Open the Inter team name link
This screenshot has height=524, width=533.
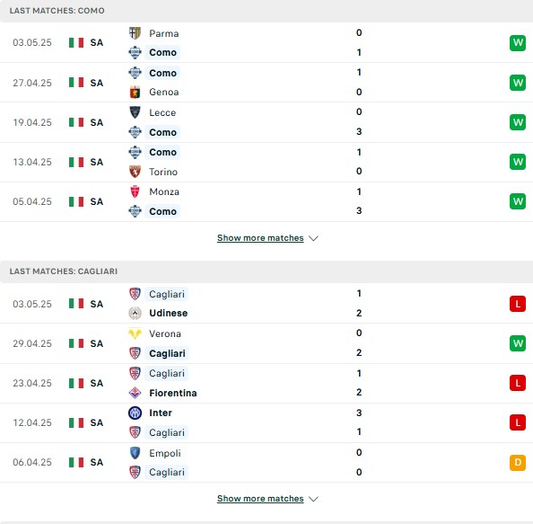click(x=161, y=413)
